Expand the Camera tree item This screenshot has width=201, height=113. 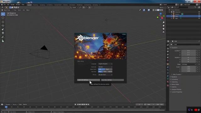171,14
